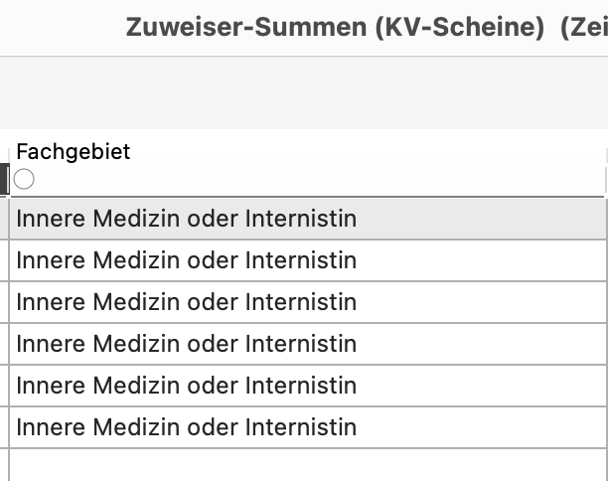The image size is (608, 481).
Task: Select the third Innere Medizin oder Internistin row
Action: coord(308,302)
